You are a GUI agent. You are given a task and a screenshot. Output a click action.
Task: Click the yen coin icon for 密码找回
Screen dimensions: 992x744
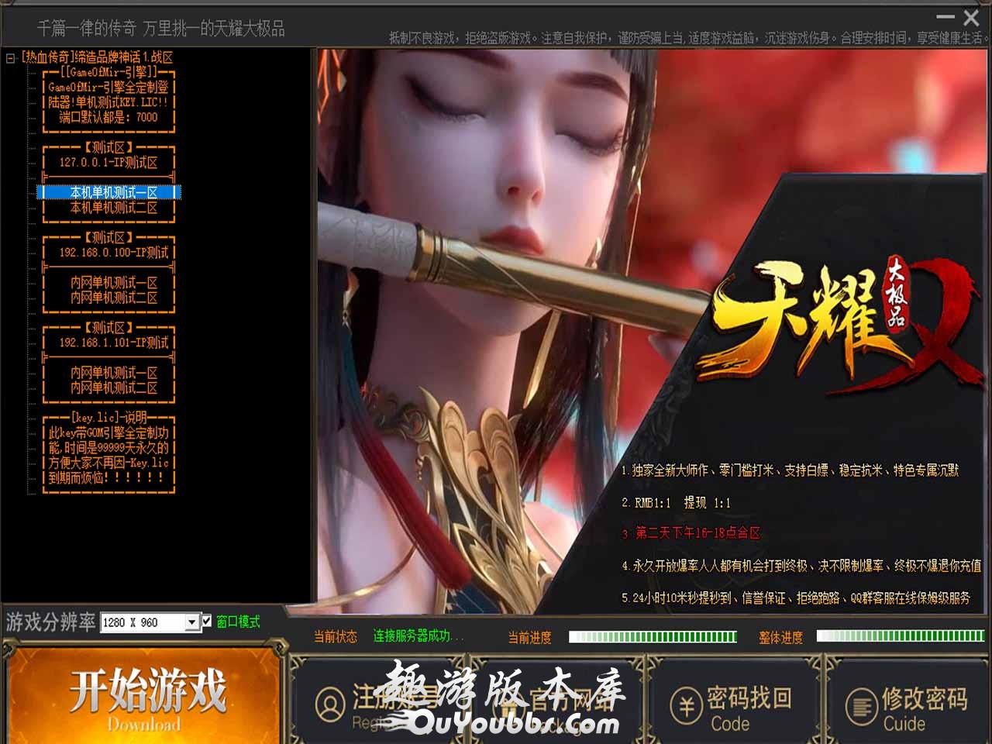pos(687,705)
